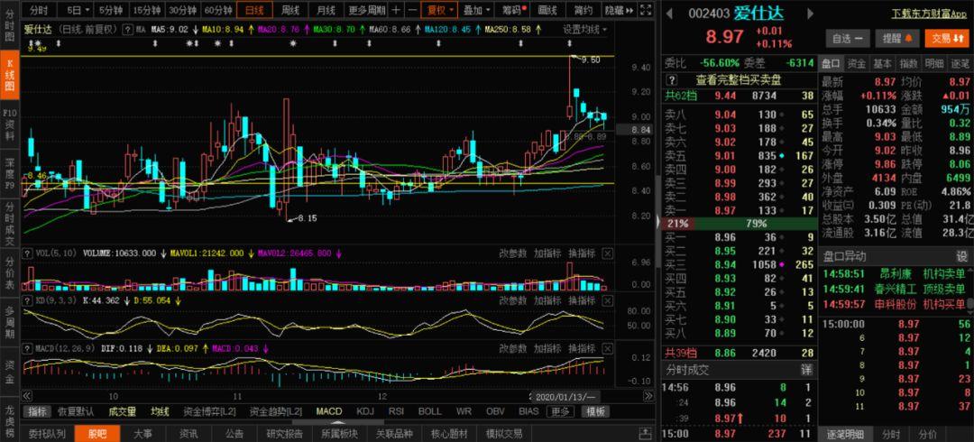The image size is (974, 442).
Task: Jump chart to earliest with double-left arrows
Action: point(27,396)
